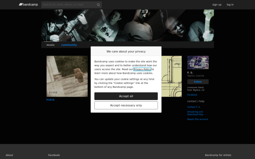Open the sign up link

[217, 5]
